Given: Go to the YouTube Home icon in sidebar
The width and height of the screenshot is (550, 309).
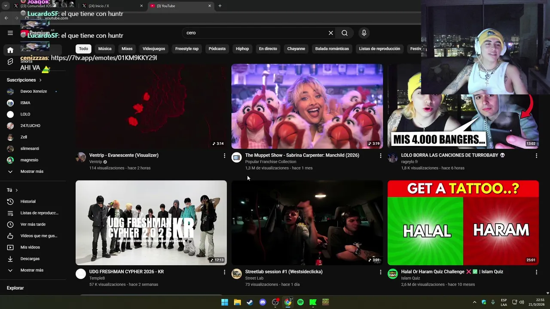Looking at the screenshot, I should pyautogui.click(x=10, y=50).
